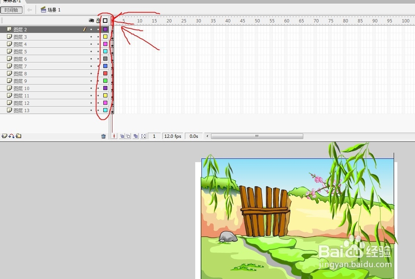Click the purple outline swatch of 图层 2
Image resolution: width=415 pixels, height=279 pixels.
point(105,29)
